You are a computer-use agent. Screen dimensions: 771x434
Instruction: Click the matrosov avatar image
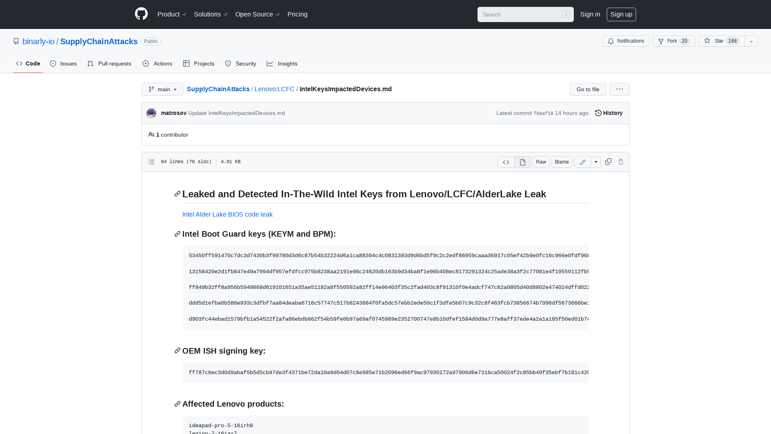[x=151, y=113]
